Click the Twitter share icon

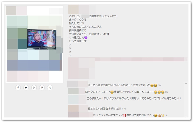tap(26, 88)
